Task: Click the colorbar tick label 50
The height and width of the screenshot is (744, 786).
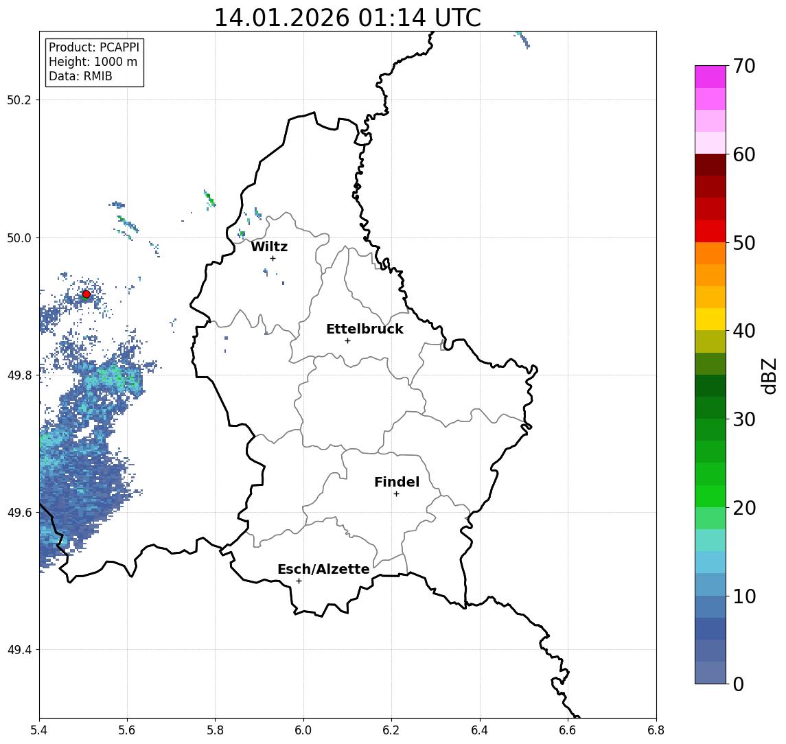Action: point(744,243)
